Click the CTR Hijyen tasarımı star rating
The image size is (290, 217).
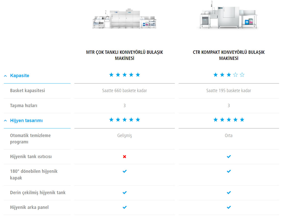[x=229, y=120]
